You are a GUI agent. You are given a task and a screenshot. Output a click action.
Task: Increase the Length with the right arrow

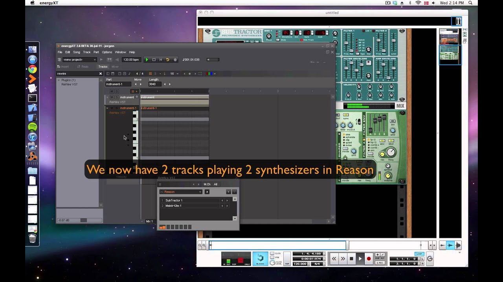(170, 84)
